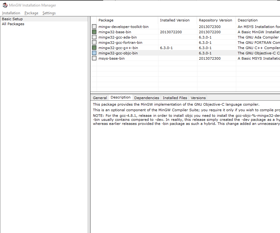Open the Package menu
The height and width of the screenshot is (233, 280).
pyautogui.click(x=31, y=13)
